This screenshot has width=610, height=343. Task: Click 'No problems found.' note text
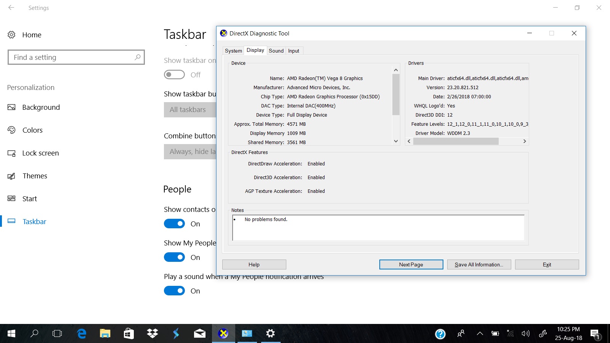pyautogui.click(x=266, y=220)
